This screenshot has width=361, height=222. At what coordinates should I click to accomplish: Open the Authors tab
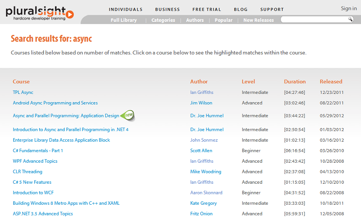pyautogui.click(x=195, y=20)
